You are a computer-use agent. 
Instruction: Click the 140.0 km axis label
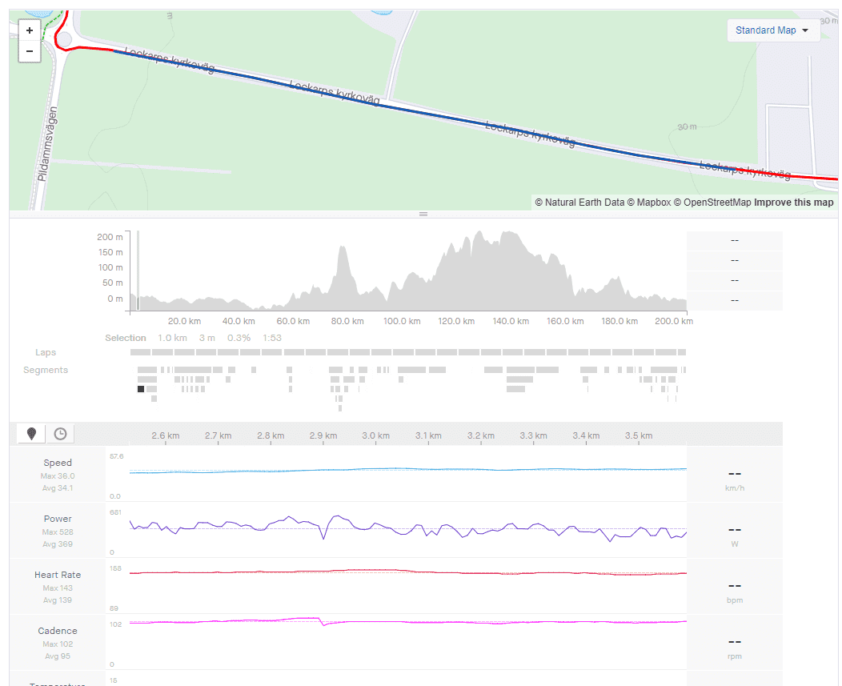[511, 321]
